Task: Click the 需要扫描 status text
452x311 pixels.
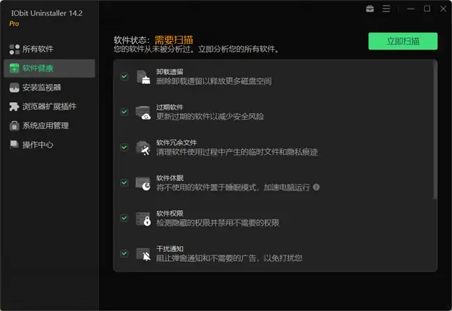Action: [174, 40]
